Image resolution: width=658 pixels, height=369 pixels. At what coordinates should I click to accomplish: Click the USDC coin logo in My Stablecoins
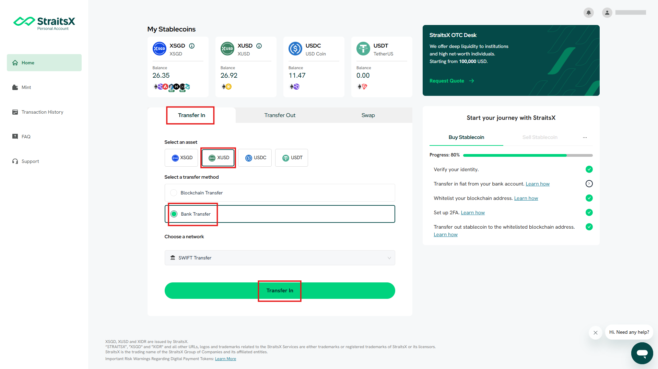click(x=295, y=49)
